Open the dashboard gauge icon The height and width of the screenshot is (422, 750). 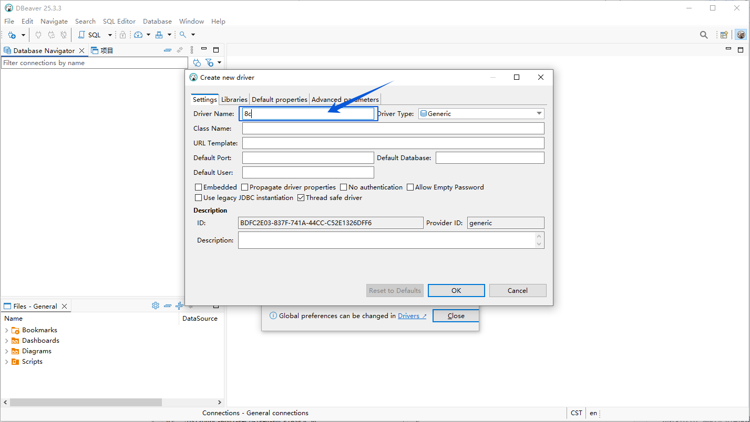(138, 35)
